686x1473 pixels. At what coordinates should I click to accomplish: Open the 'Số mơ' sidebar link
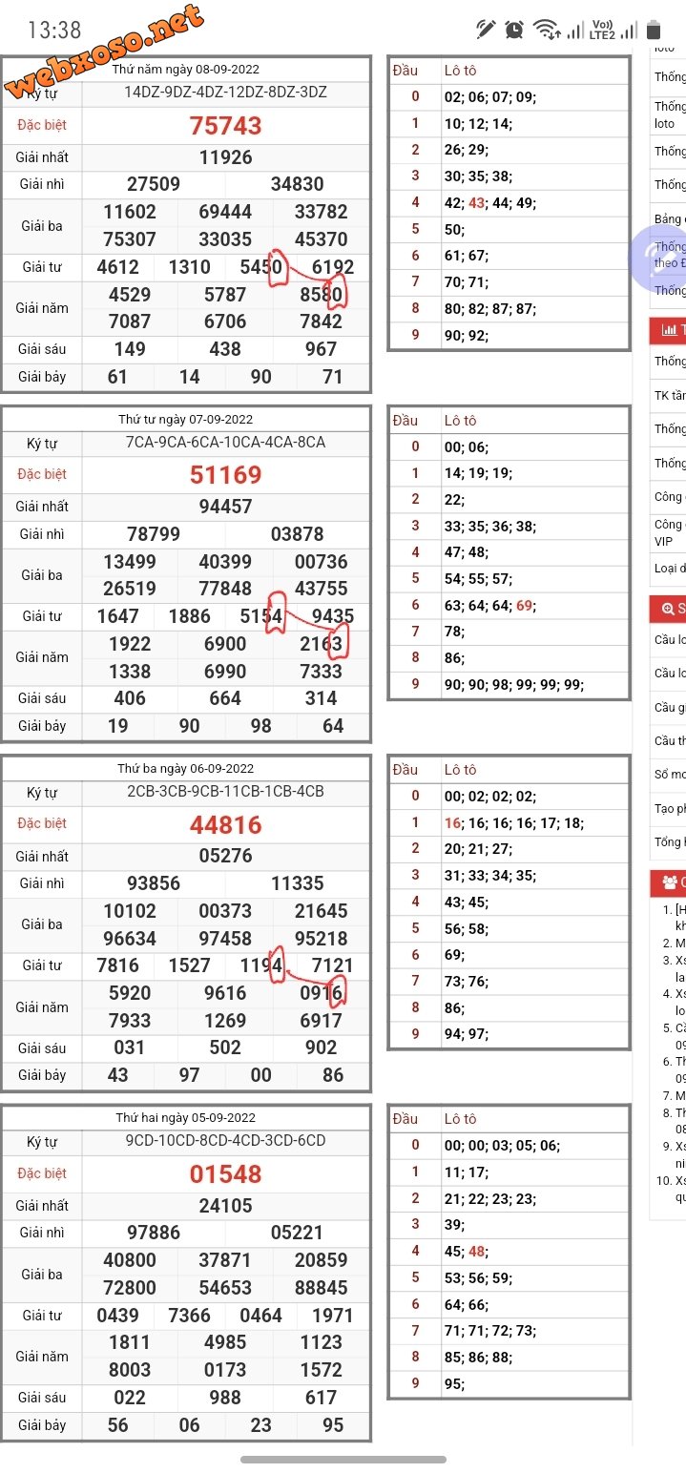(669, 774)
